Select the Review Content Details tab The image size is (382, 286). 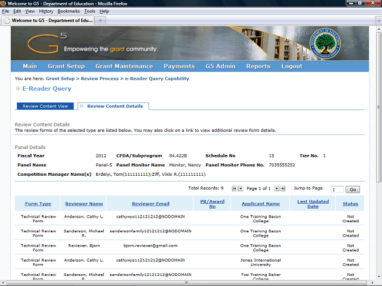click(x=113, y=106)
